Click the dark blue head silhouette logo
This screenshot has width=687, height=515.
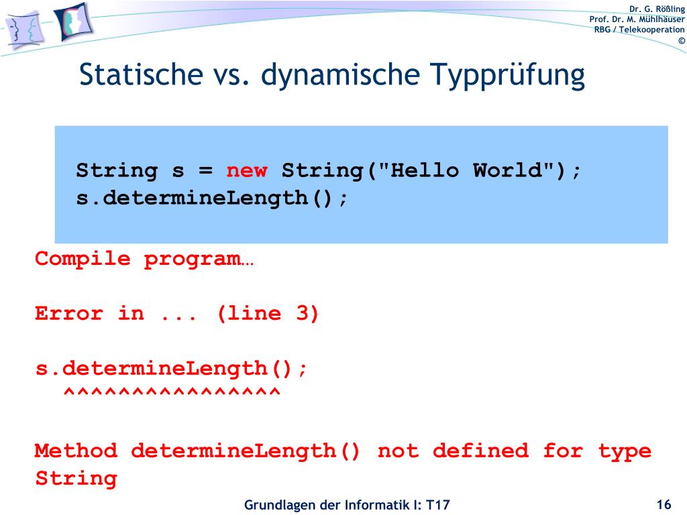[72, 21]
